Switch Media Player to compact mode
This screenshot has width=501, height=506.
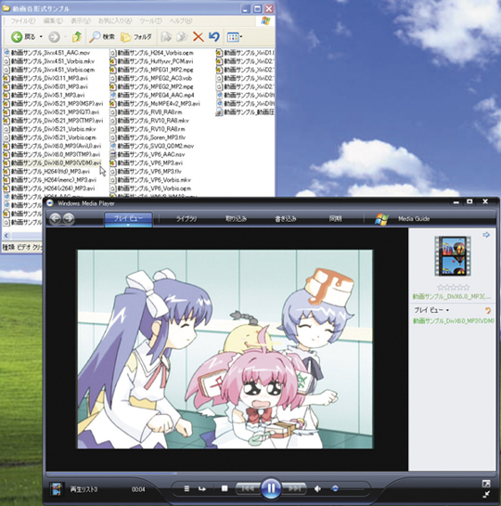point(486,494)
